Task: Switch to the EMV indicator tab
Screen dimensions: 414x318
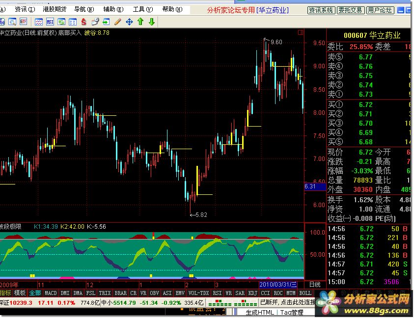Action: pos(180,293)
